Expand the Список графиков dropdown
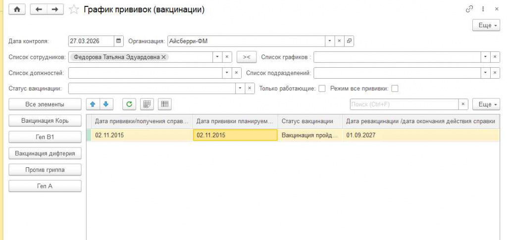 point(485,57)
